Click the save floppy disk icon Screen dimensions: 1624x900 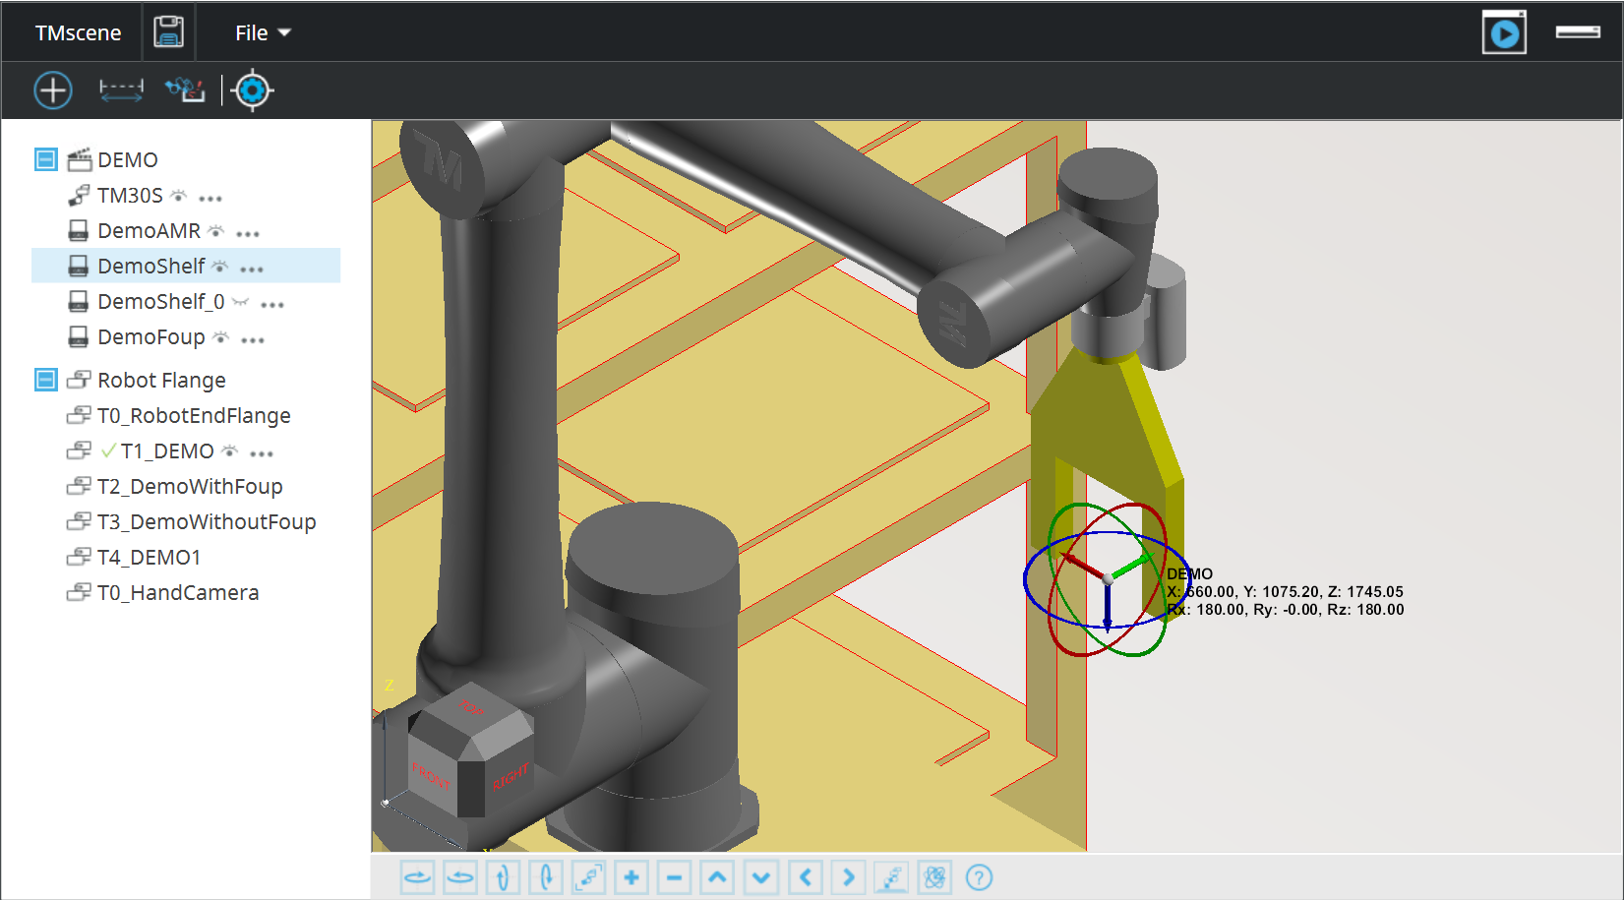(x=169, y=32)
